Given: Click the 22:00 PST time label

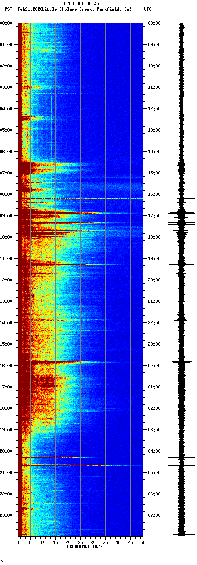Looking at the screenshot, I should pos(6,494).
